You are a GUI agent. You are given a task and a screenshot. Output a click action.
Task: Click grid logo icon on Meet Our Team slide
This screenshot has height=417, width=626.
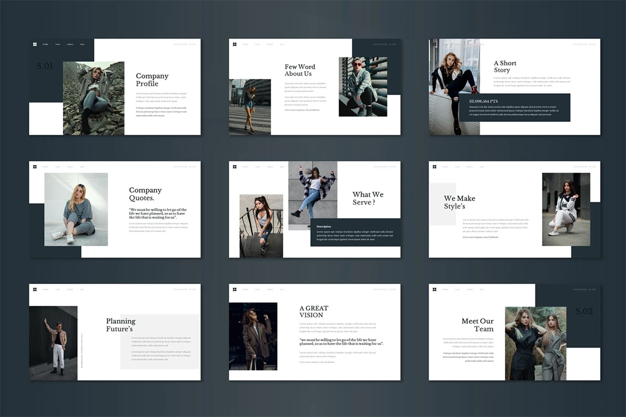click(435, 289)
